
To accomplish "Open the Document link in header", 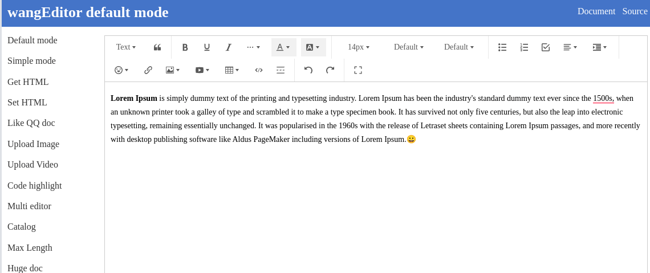I will tap(596, 11).
